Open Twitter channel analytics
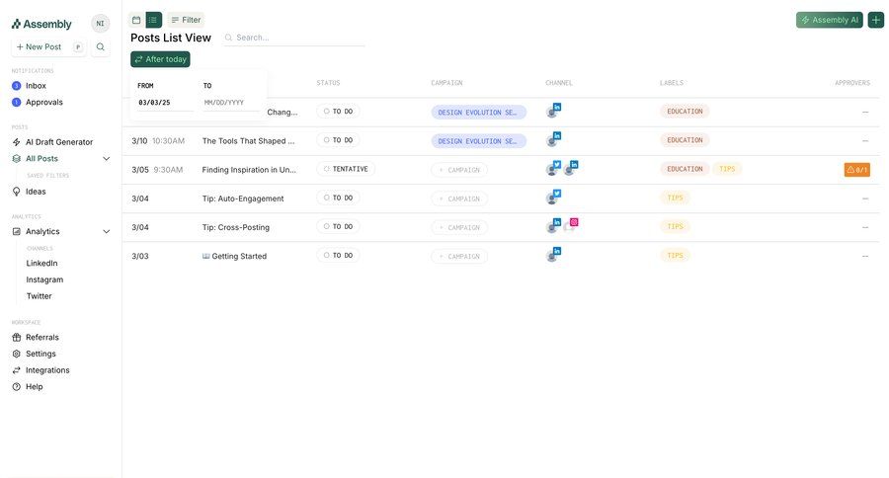The height and width of the screenshot is (478, 889). [x=40, y=296]
